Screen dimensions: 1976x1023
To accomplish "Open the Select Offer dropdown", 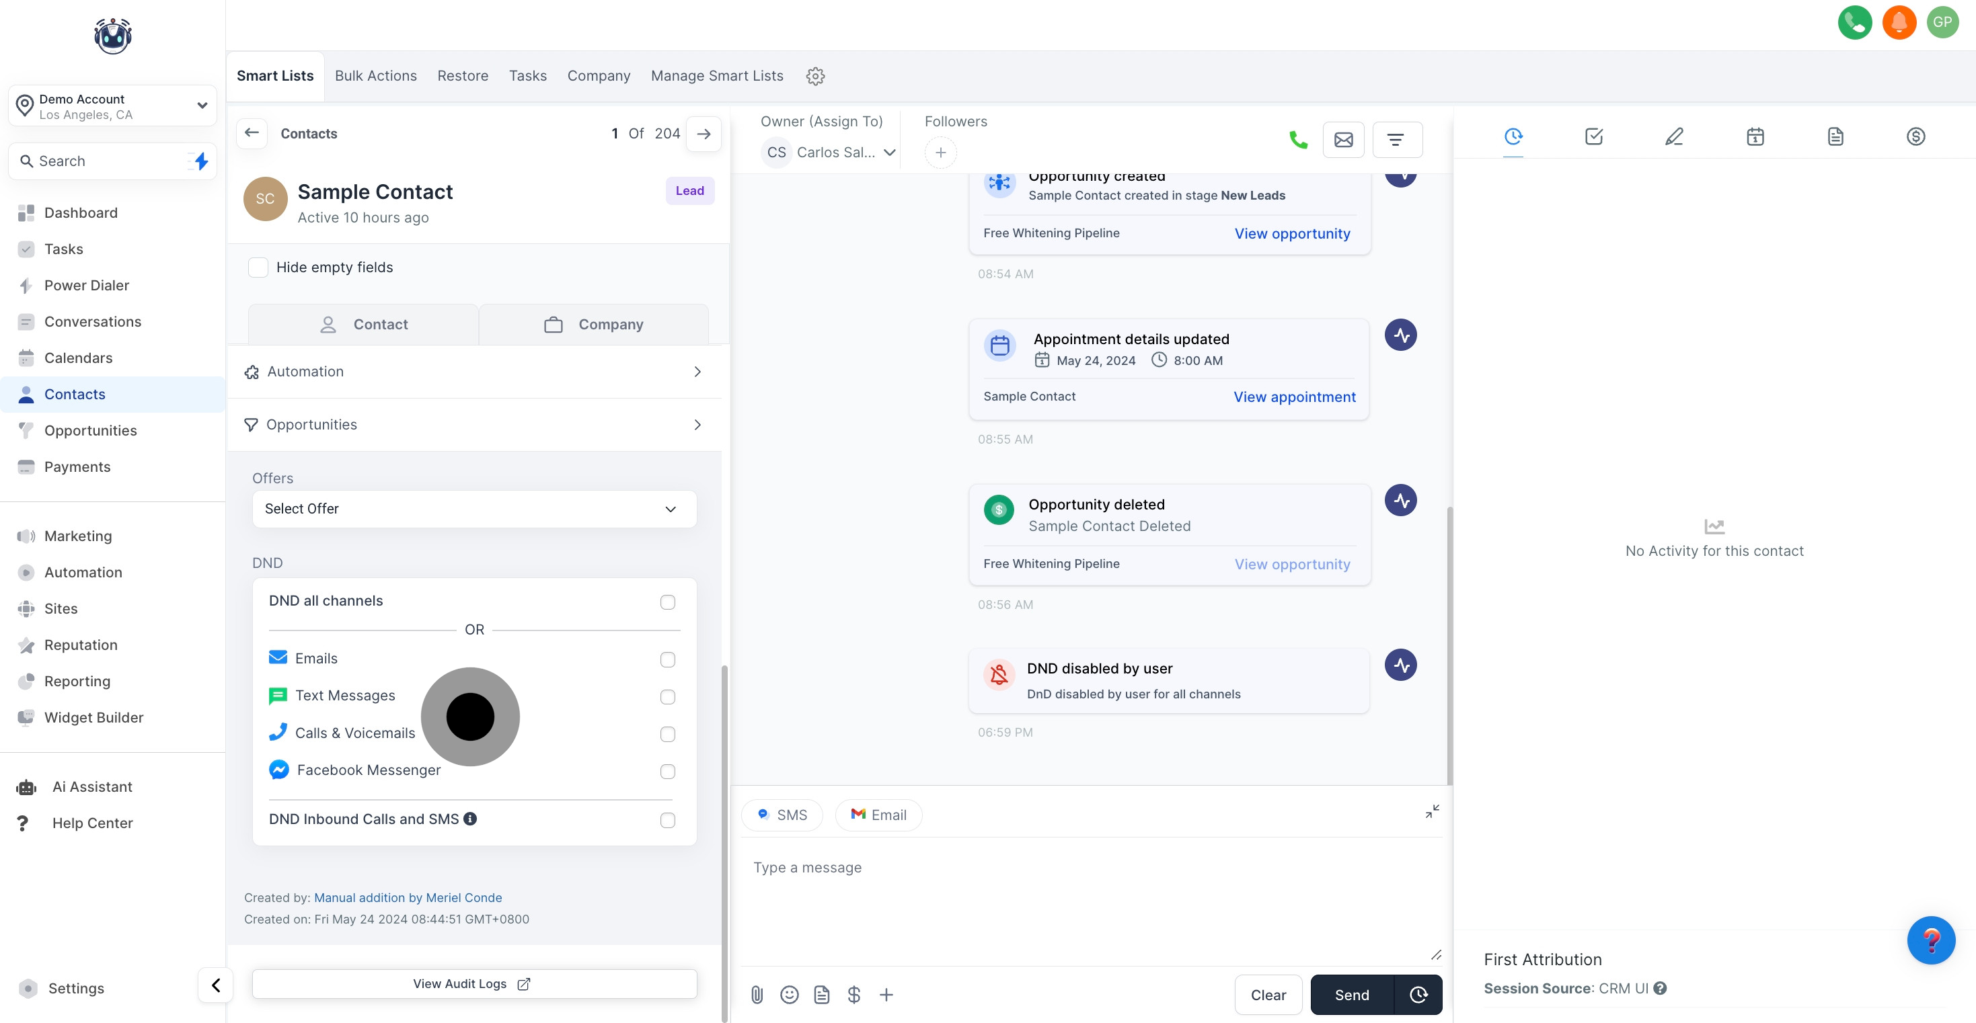I will coord(474,508).
